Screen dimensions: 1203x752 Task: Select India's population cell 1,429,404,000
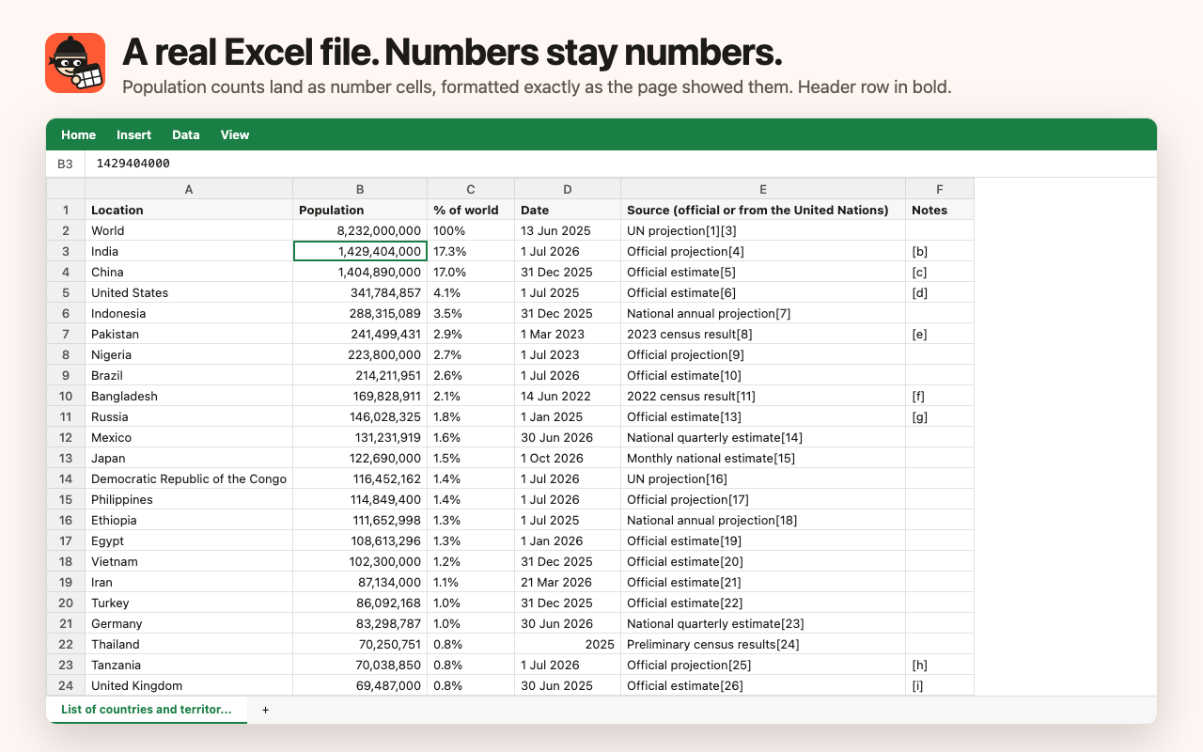click(x=360, y=251)
